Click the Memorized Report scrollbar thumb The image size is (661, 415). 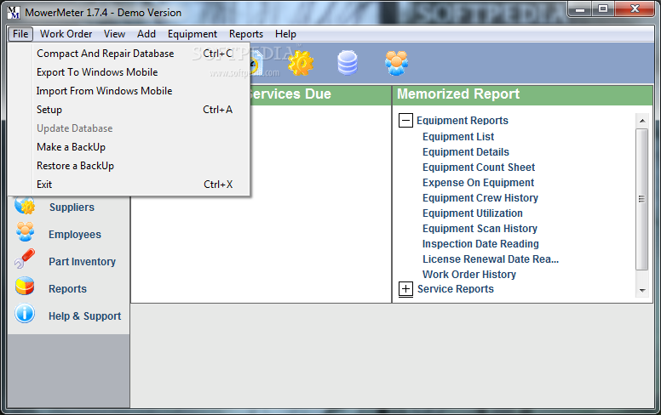(642, 199)
